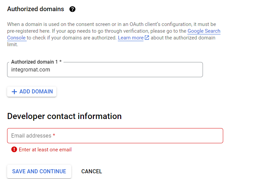
Task: Click the red error icon under email field
Action: [14, 149]
